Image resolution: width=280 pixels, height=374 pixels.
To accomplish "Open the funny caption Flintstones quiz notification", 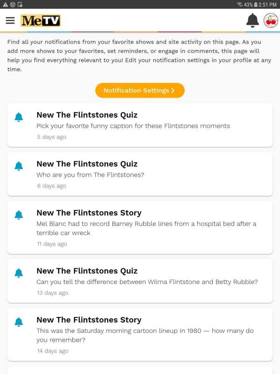I will click(140, 125).
